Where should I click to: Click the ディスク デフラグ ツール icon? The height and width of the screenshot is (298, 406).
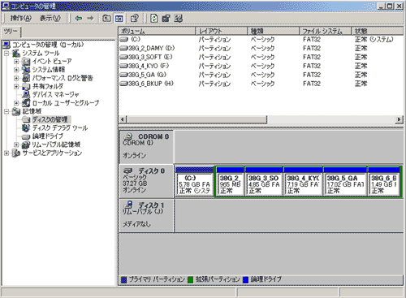click(26, 127)
